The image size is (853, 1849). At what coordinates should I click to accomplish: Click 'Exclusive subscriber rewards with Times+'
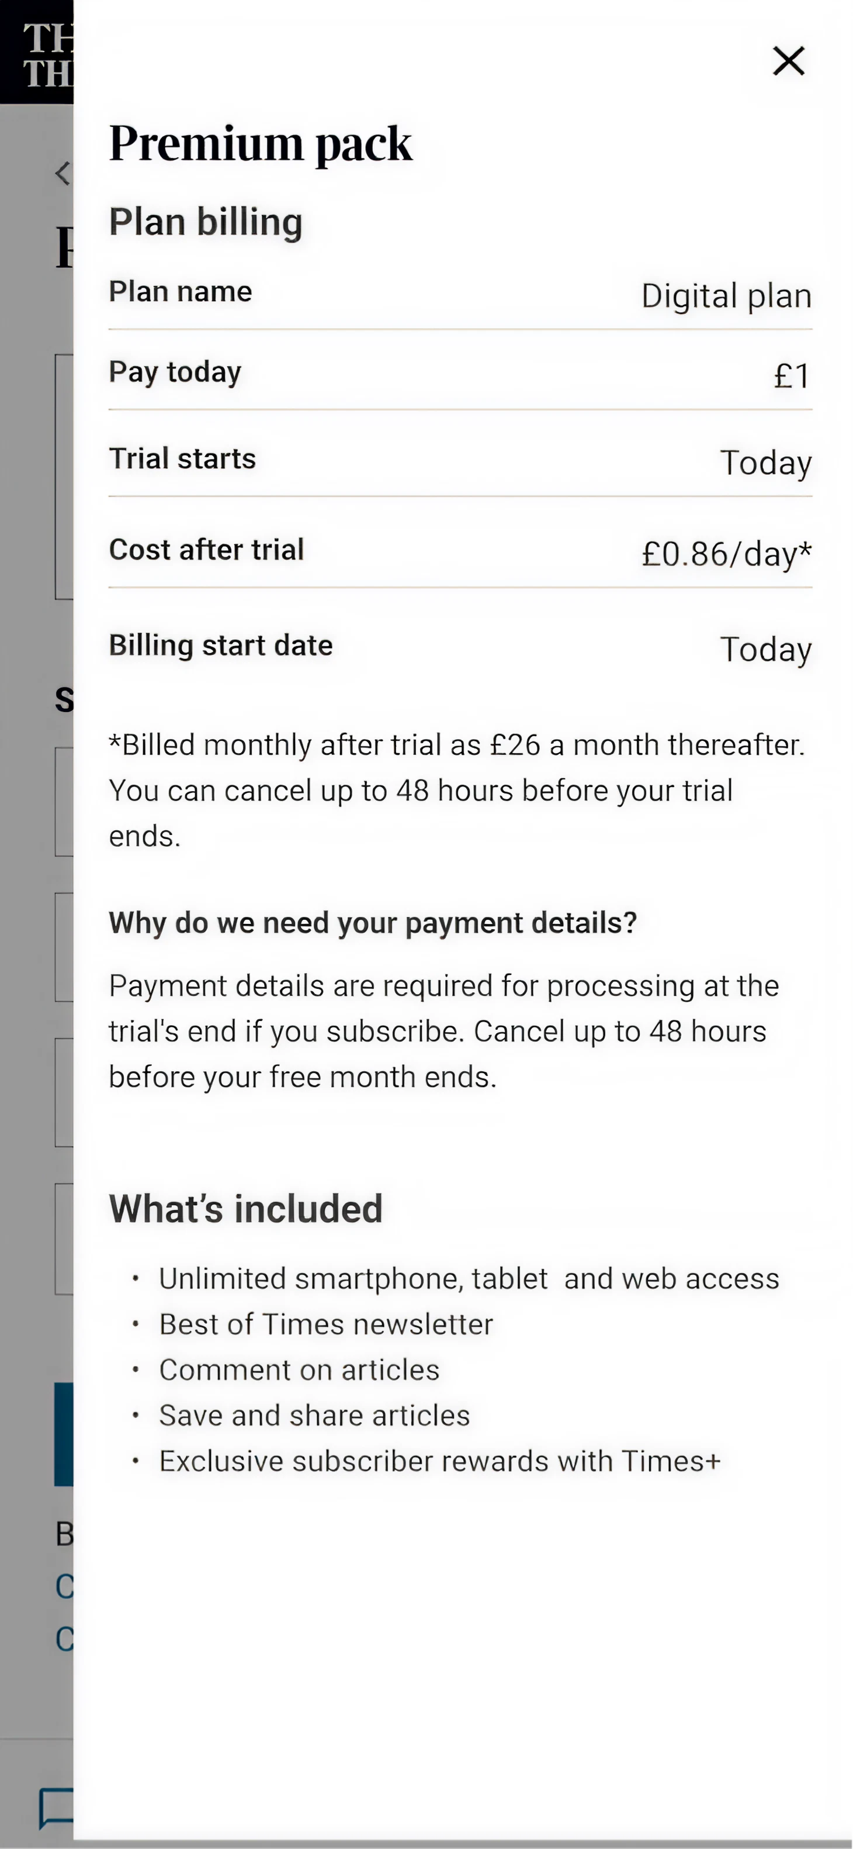(440, 1461)
